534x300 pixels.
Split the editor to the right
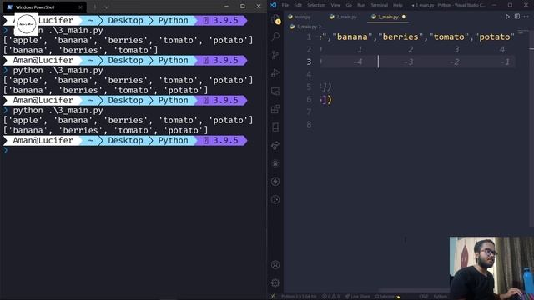pyautogui.click(x=517, y=17)
